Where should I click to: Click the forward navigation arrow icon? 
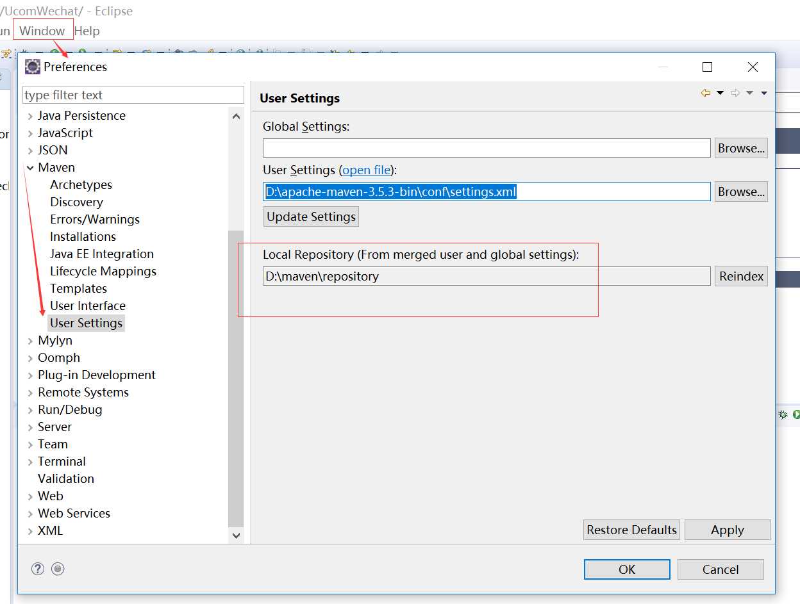tap(735, 94)
